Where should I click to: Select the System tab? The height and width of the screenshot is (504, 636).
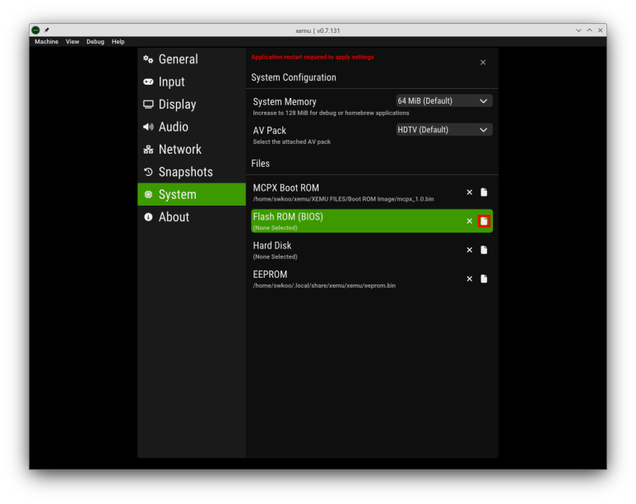pos(192,194)
